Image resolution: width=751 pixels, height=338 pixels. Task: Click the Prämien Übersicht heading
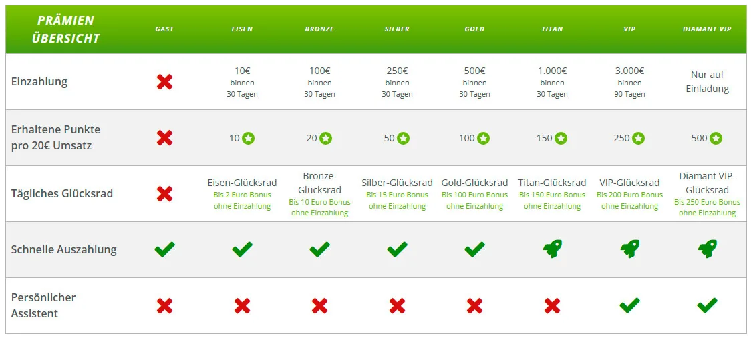pos(66,29)
